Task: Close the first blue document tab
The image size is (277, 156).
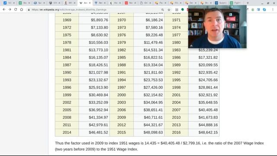Action: pyautogui.click(x=14, y=3)
